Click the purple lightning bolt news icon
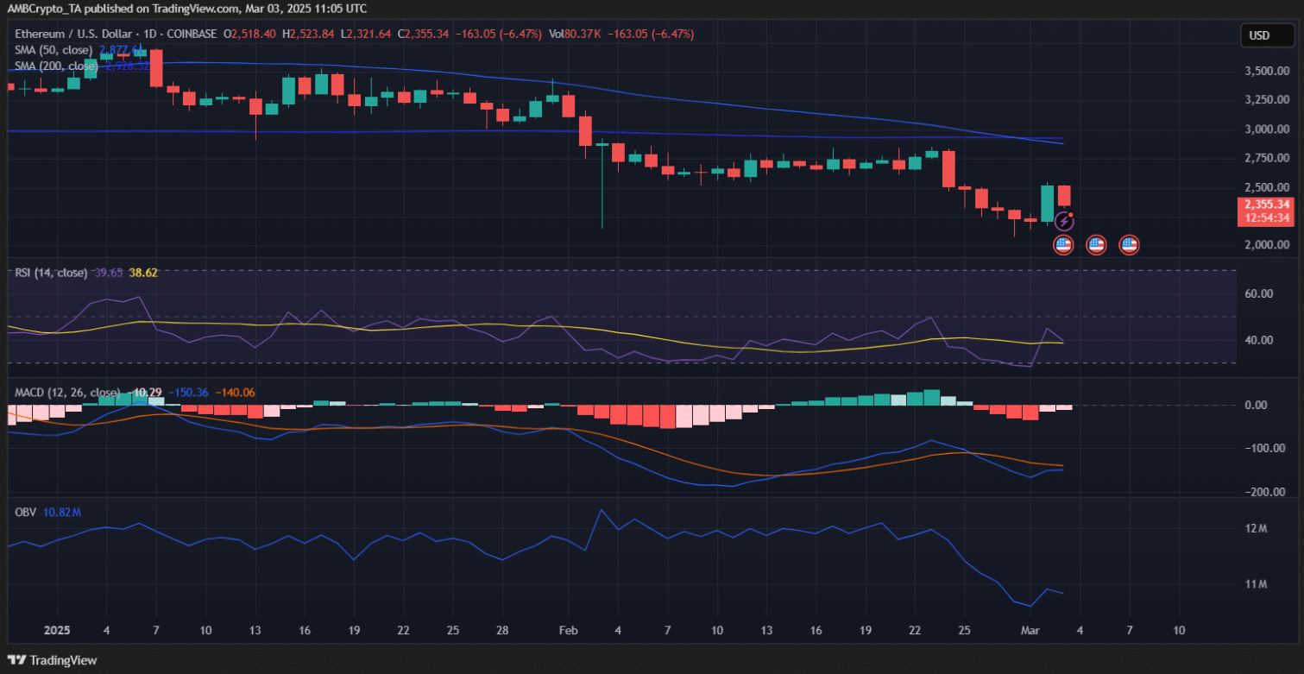 point(1063,223)
